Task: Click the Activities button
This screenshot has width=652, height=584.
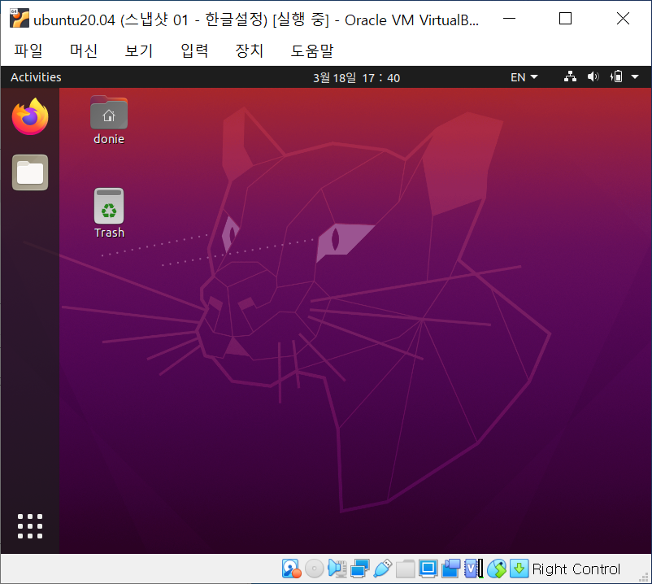Action: coord(36,77)
